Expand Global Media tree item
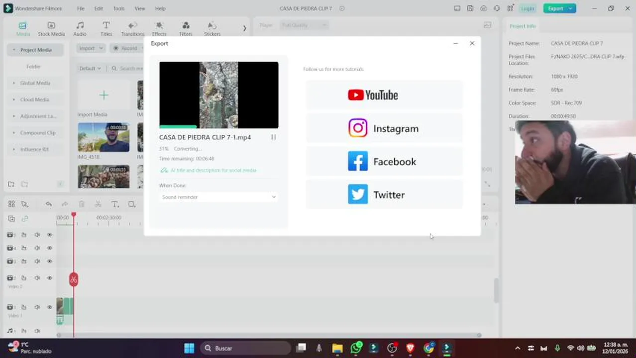This screenshot has width=636, height=358. pos(14,83)
